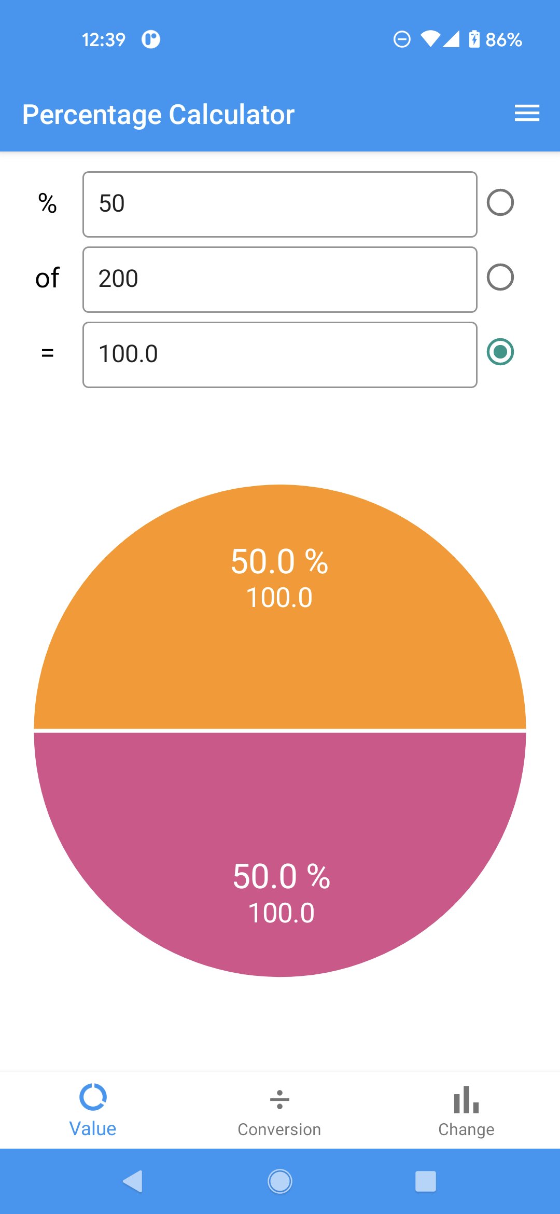Focus the 'of' input containing 200
The image size is (560, 1214).
click(x=280, y=280)
